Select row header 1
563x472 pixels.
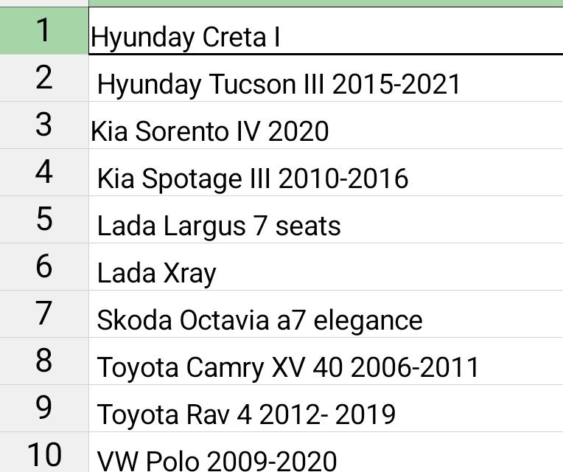coord(44,31)
